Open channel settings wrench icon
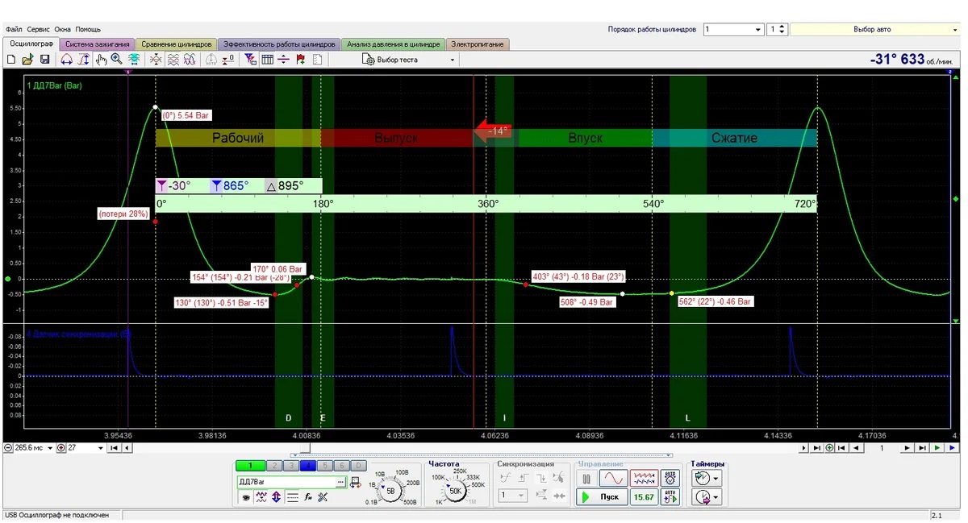Screen dimensions: 968x523 [x=323, y=497]
